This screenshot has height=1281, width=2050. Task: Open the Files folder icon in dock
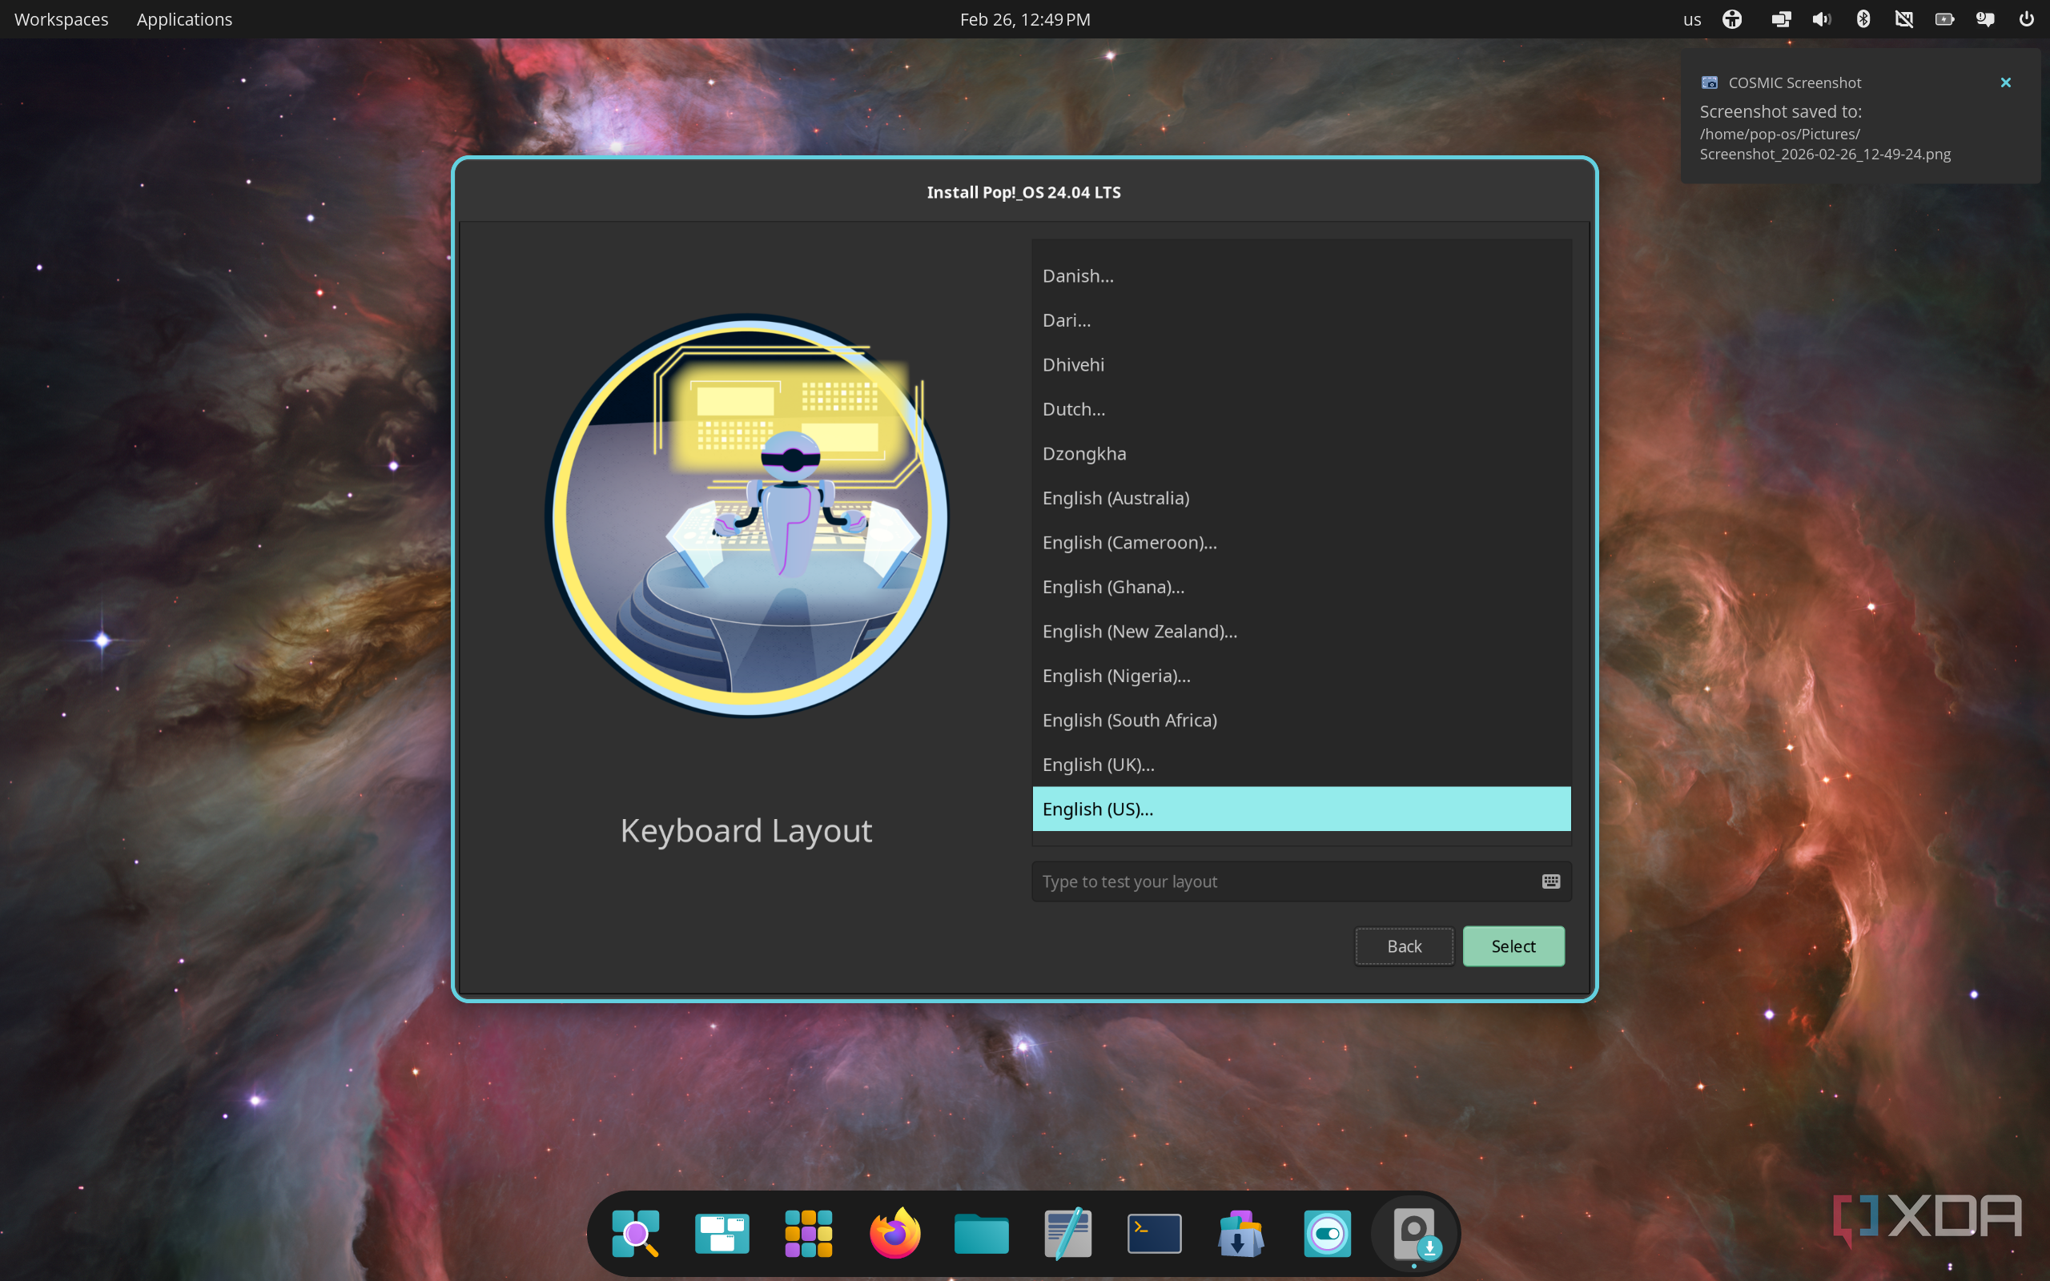pos(981,1233)
